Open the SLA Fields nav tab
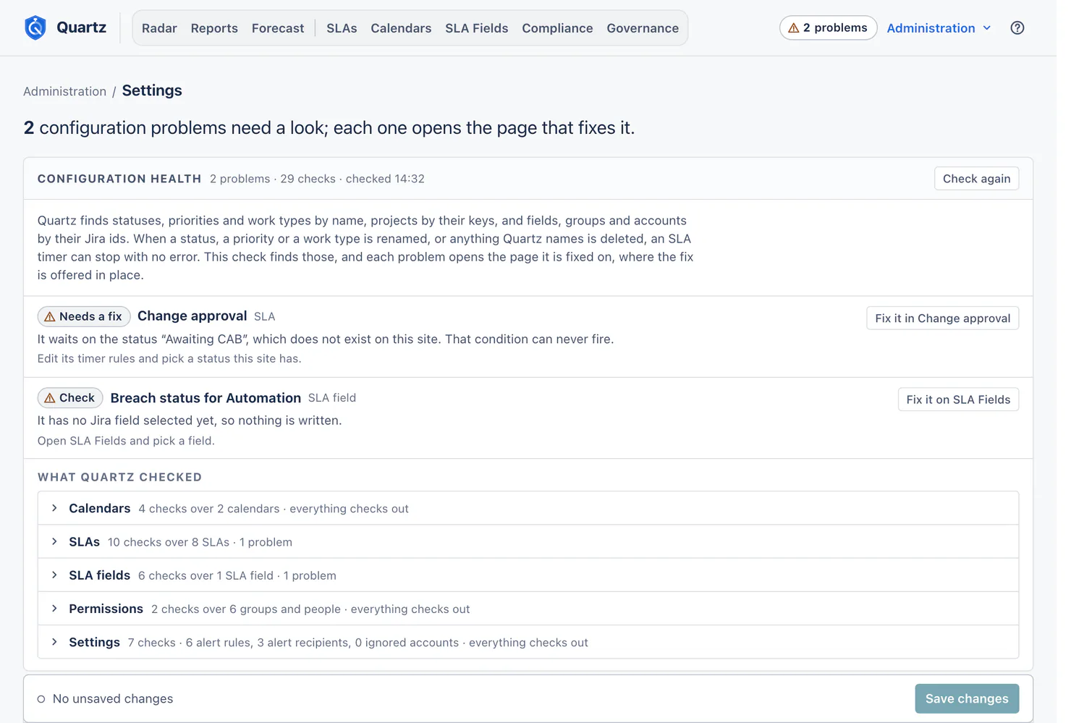 (x=477, y=28)
